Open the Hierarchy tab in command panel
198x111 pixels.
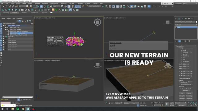[182, 18]
